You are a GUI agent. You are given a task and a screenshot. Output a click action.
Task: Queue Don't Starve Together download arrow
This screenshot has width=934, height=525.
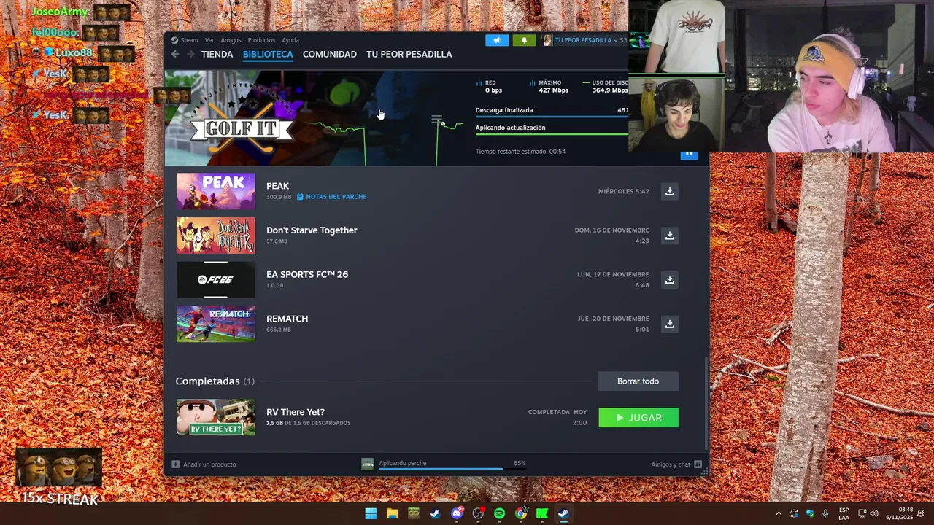click(669, 236)
